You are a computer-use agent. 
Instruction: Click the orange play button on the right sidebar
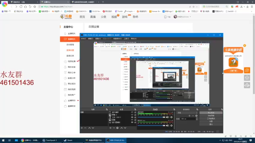coord(247,70)
